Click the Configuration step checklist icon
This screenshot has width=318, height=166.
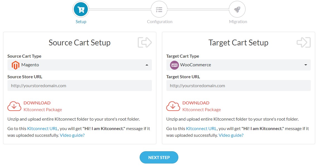(159, 9)
